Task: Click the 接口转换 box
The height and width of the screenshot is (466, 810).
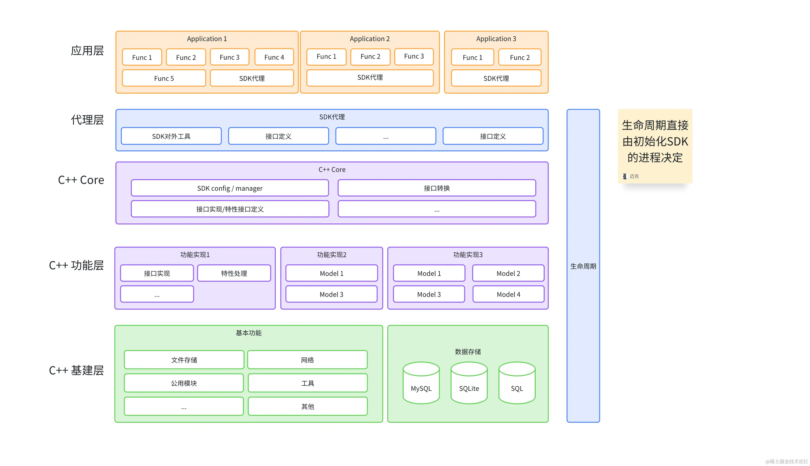Action: pos(437,188)
